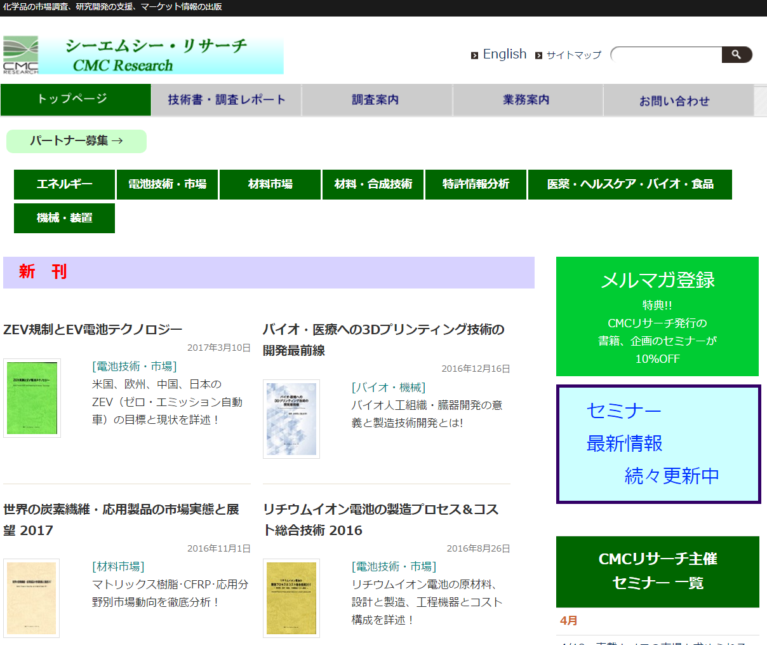This screenshot has height=645, width=767.
Task: Open the 調査案内 navigation tab
Action: point(377,100)
